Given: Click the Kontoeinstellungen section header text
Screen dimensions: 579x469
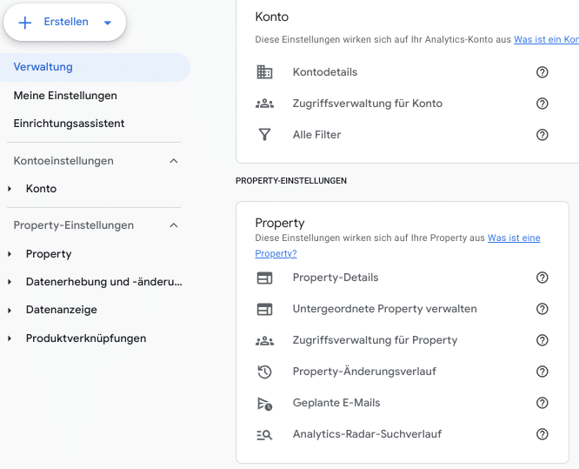Looking at the screenshot, I should click(x=63, y=161).
